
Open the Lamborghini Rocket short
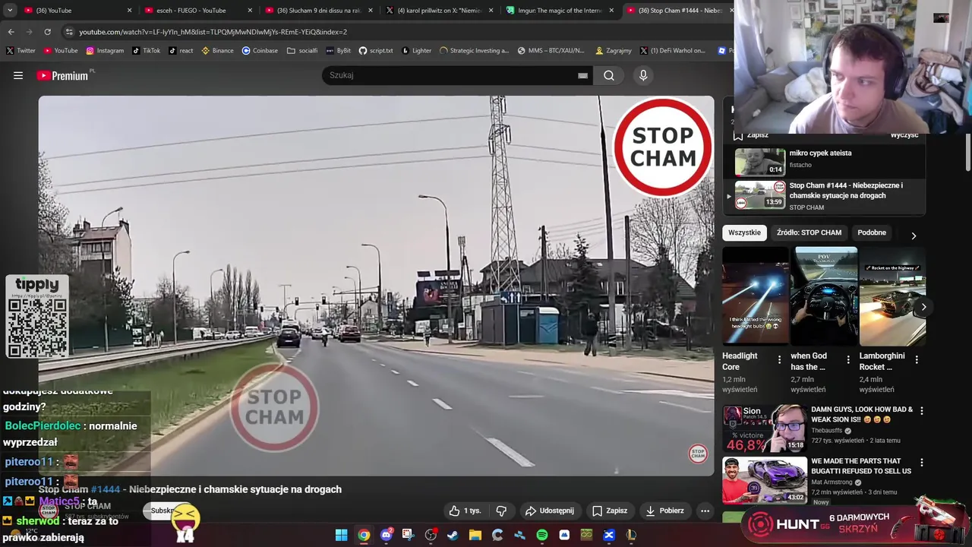coord(893,296)
